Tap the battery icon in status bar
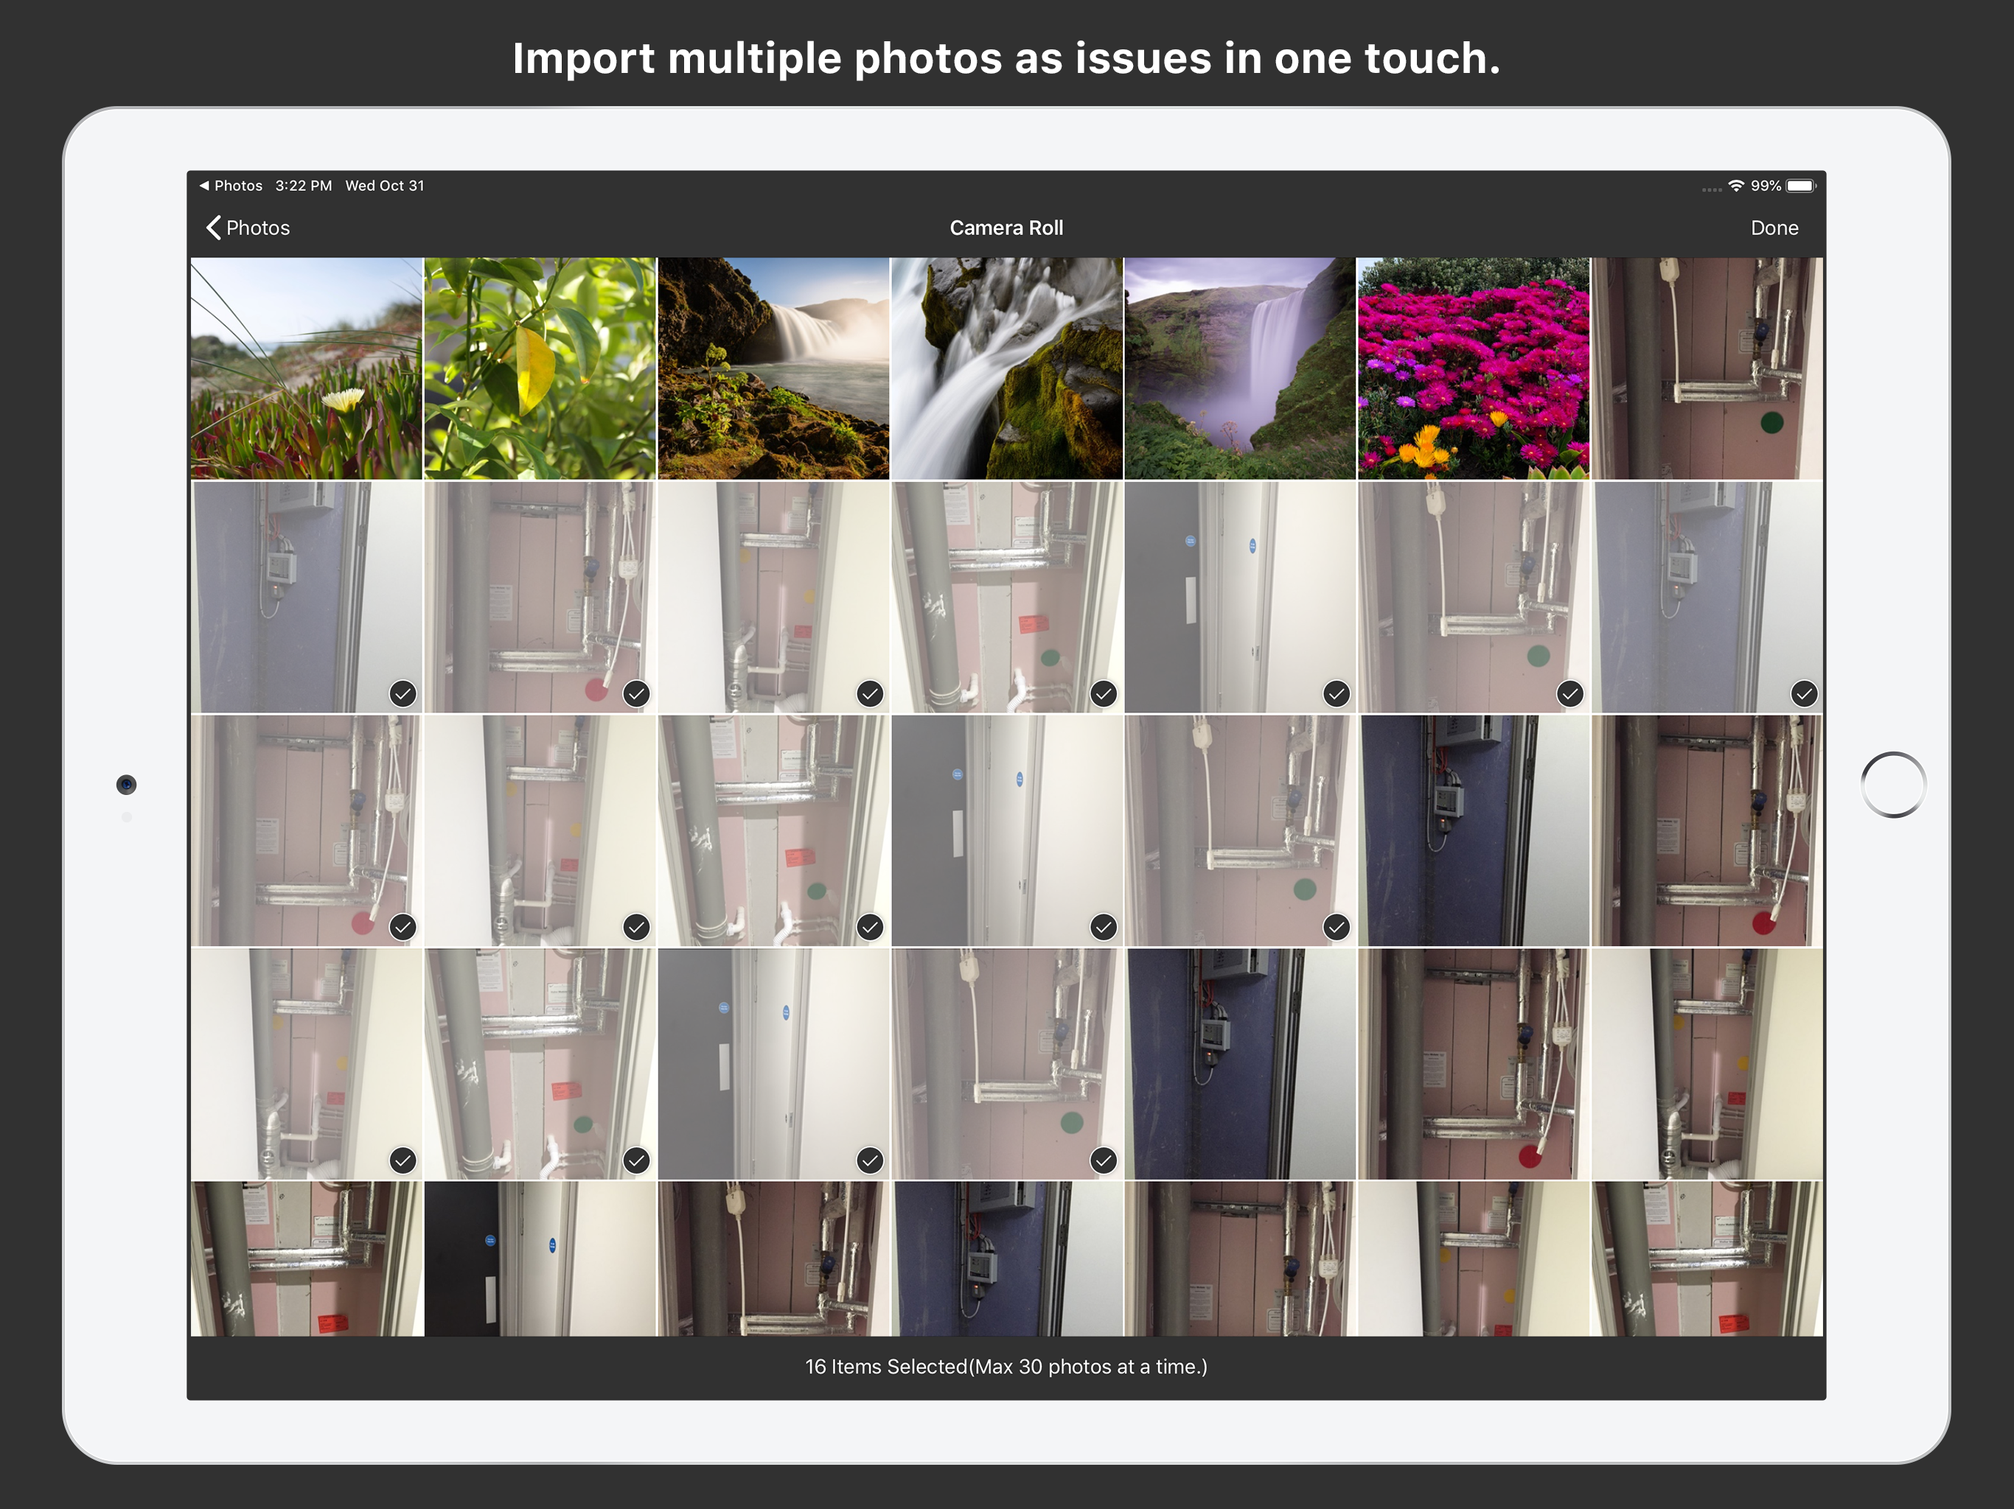 1800,186
